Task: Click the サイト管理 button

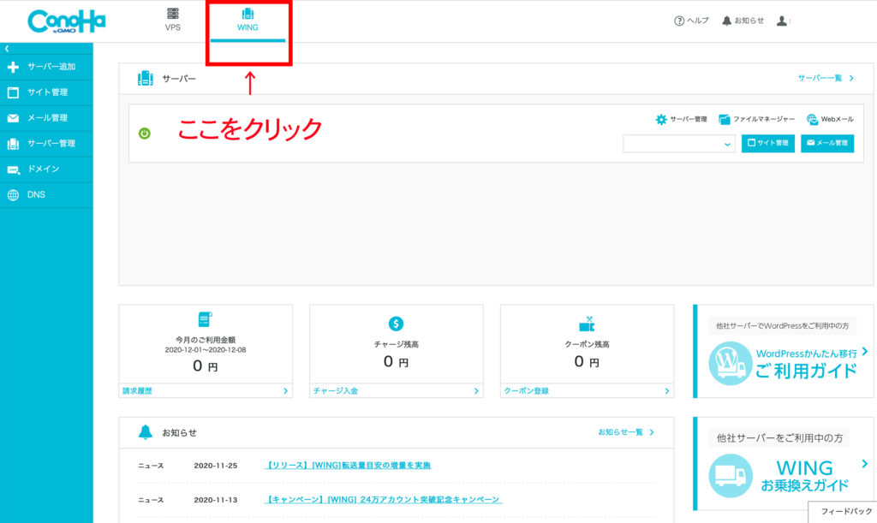Action: pos(768,143)
